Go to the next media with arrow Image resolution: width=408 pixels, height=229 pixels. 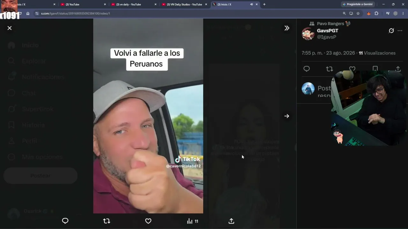point(287,116)
